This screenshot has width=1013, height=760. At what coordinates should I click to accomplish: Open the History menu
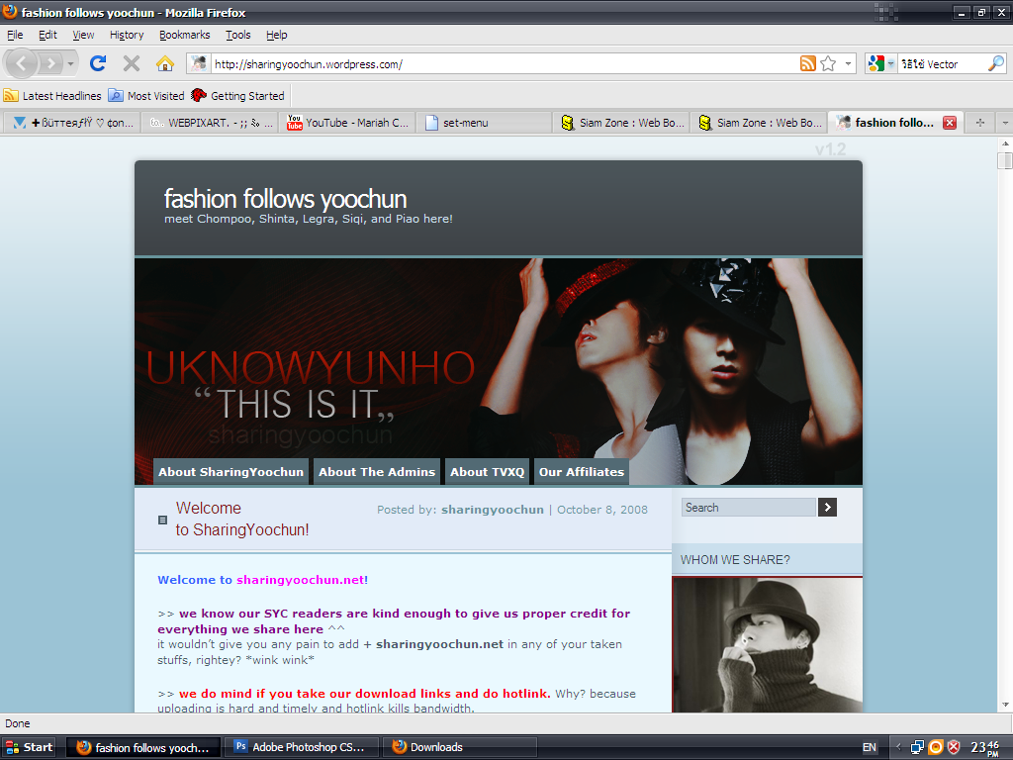(x=127, y=35)
